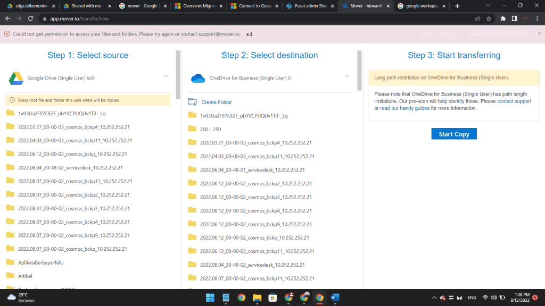The height and width of the screenshot is (306, 545).
Task: Click folder icon of destination 2022.08.04_20-48-02_servicedesk
Action: pos(192,264)
